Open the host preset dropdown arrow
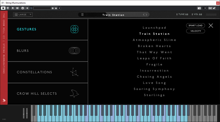The width and height of the screenshot is (220, 122). [59, 8]
